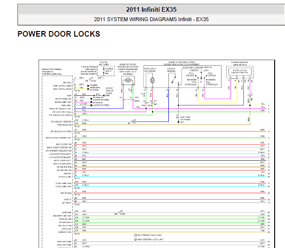Click the 'BACK DOOR OPENER OUT' pin label
The height and width of the screenshot is (248, 285).
(59, 138)
